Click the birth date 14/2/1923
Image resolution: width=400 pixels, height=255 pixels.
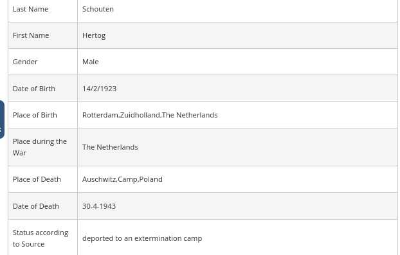(x=99, y=89)
